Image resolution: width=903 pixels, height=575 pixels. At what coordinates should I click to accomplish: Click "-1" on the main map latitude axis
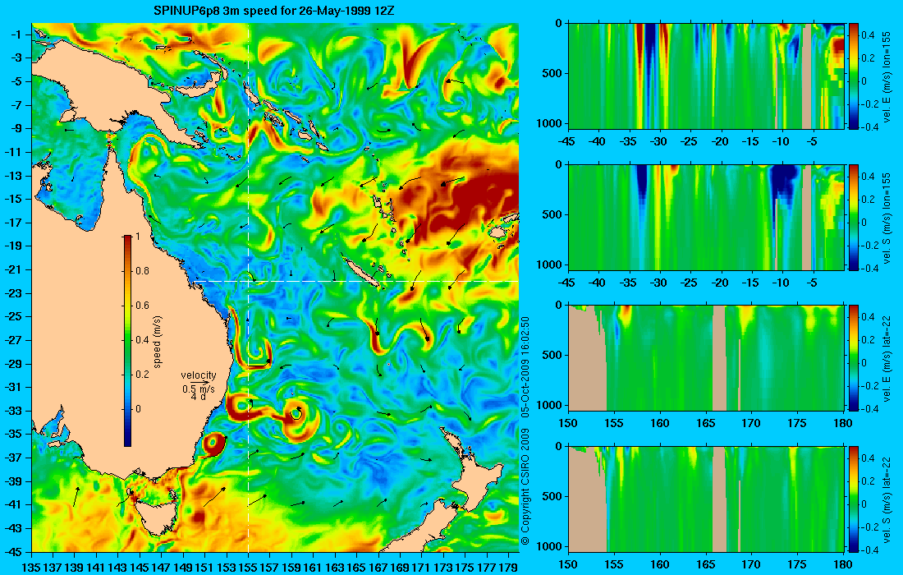pyautogui.click(x=18, y=34)
